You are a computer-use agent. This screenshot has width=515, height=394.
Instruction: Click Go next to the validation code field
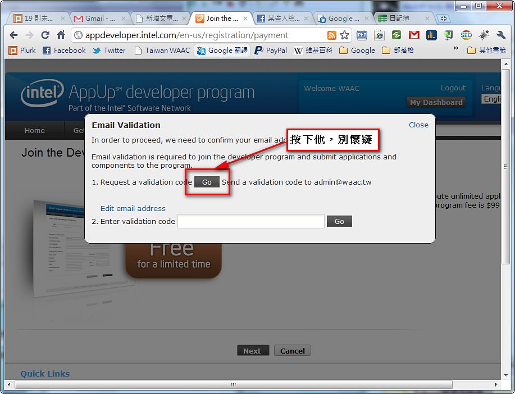tap(339, 221)
